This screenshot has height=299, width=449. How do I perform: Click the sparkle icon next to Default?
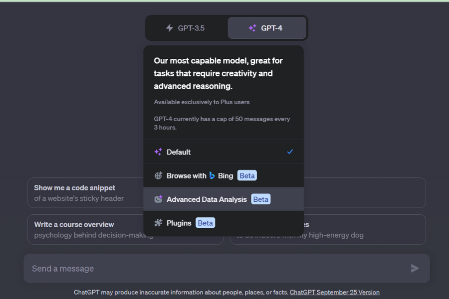tap(158, 152)
